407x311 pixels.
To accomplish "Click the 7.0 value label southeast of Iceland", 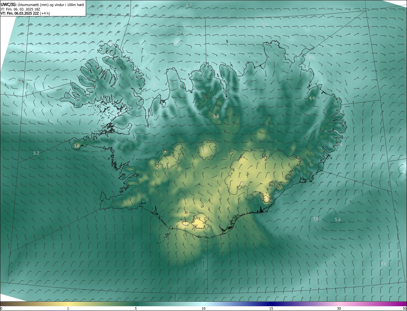I will tap(316, 219).
